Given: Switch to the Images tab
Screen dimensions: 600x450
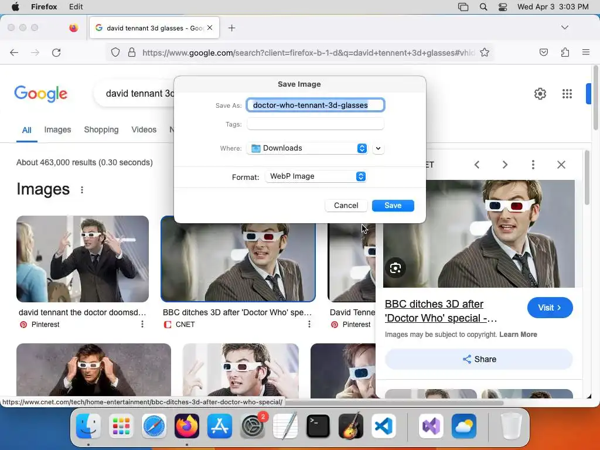Looking at the screenshot, I should pos(57,129).
